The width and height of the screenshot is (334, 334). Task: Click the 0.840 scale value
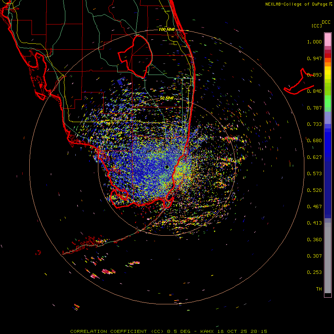point(314,91)
